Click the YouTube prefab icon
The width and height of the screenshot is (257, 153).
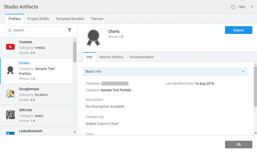point(10,47)
